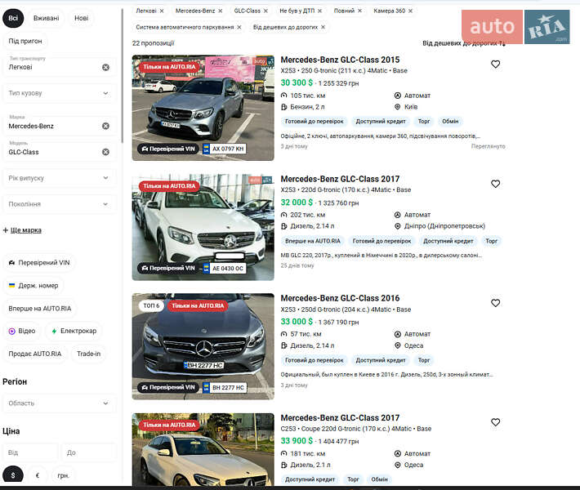The height and width of the screenshot is (490, 580).
Task: Focus the price До input field
Action: click(89, 452)
